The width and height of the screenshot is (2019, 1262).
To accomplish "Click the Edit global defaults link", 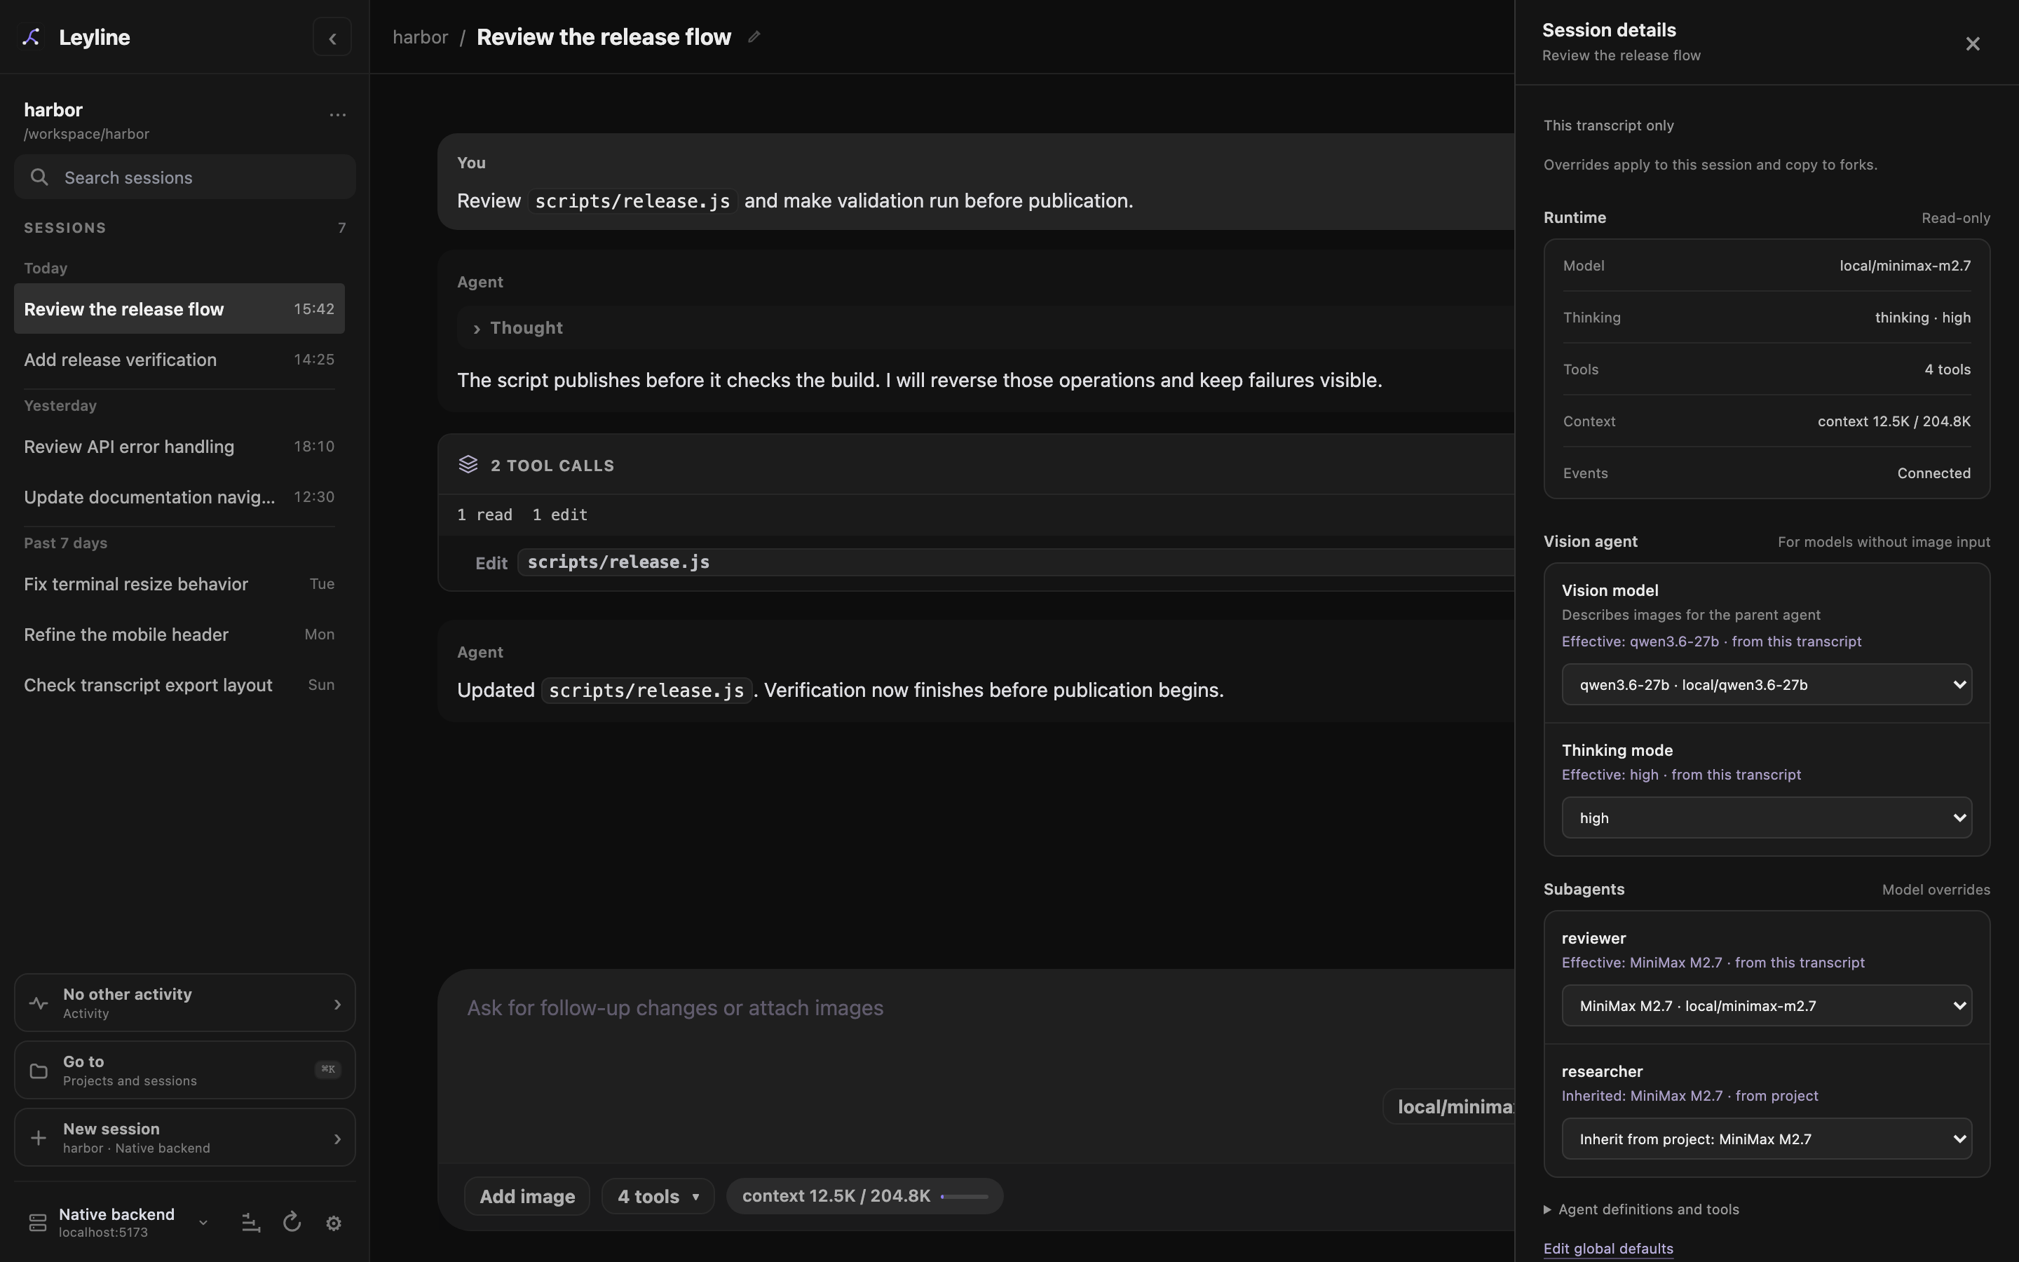I will pyautogui.click(x=1607, y=1249).
